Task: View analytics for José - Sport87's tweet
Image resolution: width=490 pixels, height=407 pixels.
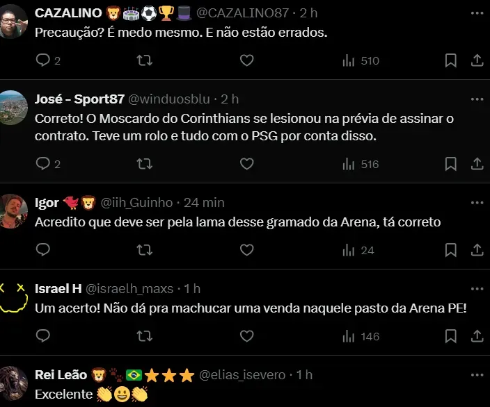Action: click(x=361, y=164)
